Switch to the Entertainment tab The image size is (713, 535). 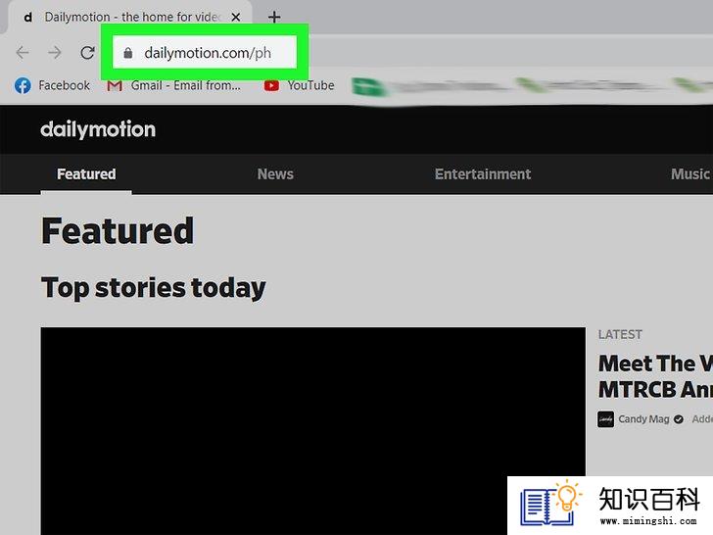coord(483,174)
